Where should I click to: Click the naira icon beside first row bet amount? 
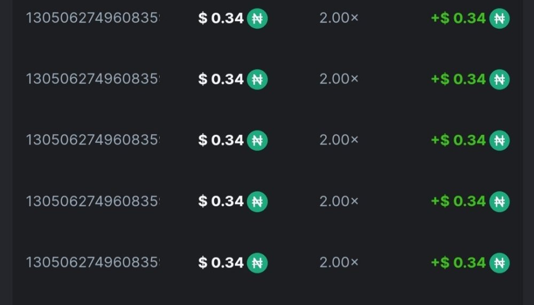[257, 19]
